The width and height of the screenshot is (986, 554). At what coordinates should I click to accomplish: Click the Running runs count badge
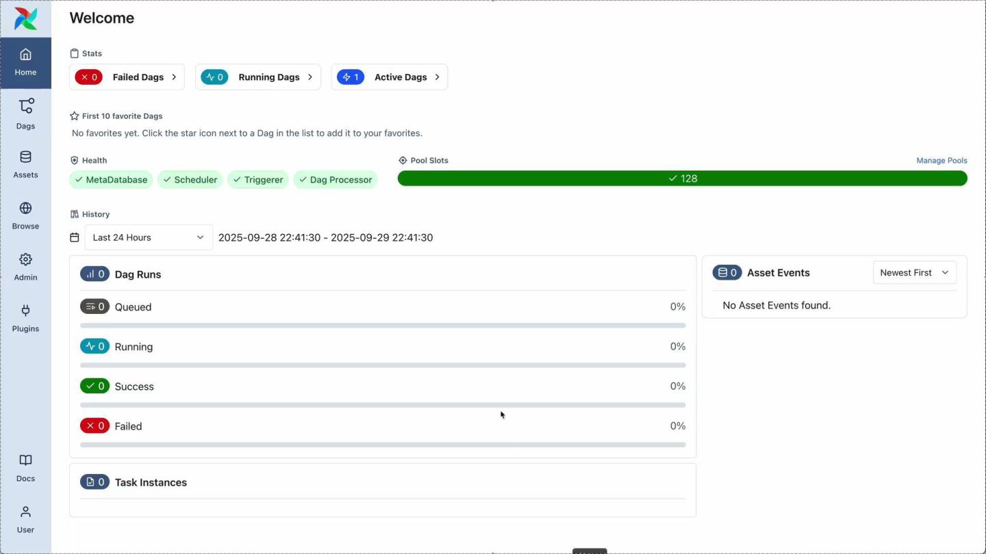(94, 346)
